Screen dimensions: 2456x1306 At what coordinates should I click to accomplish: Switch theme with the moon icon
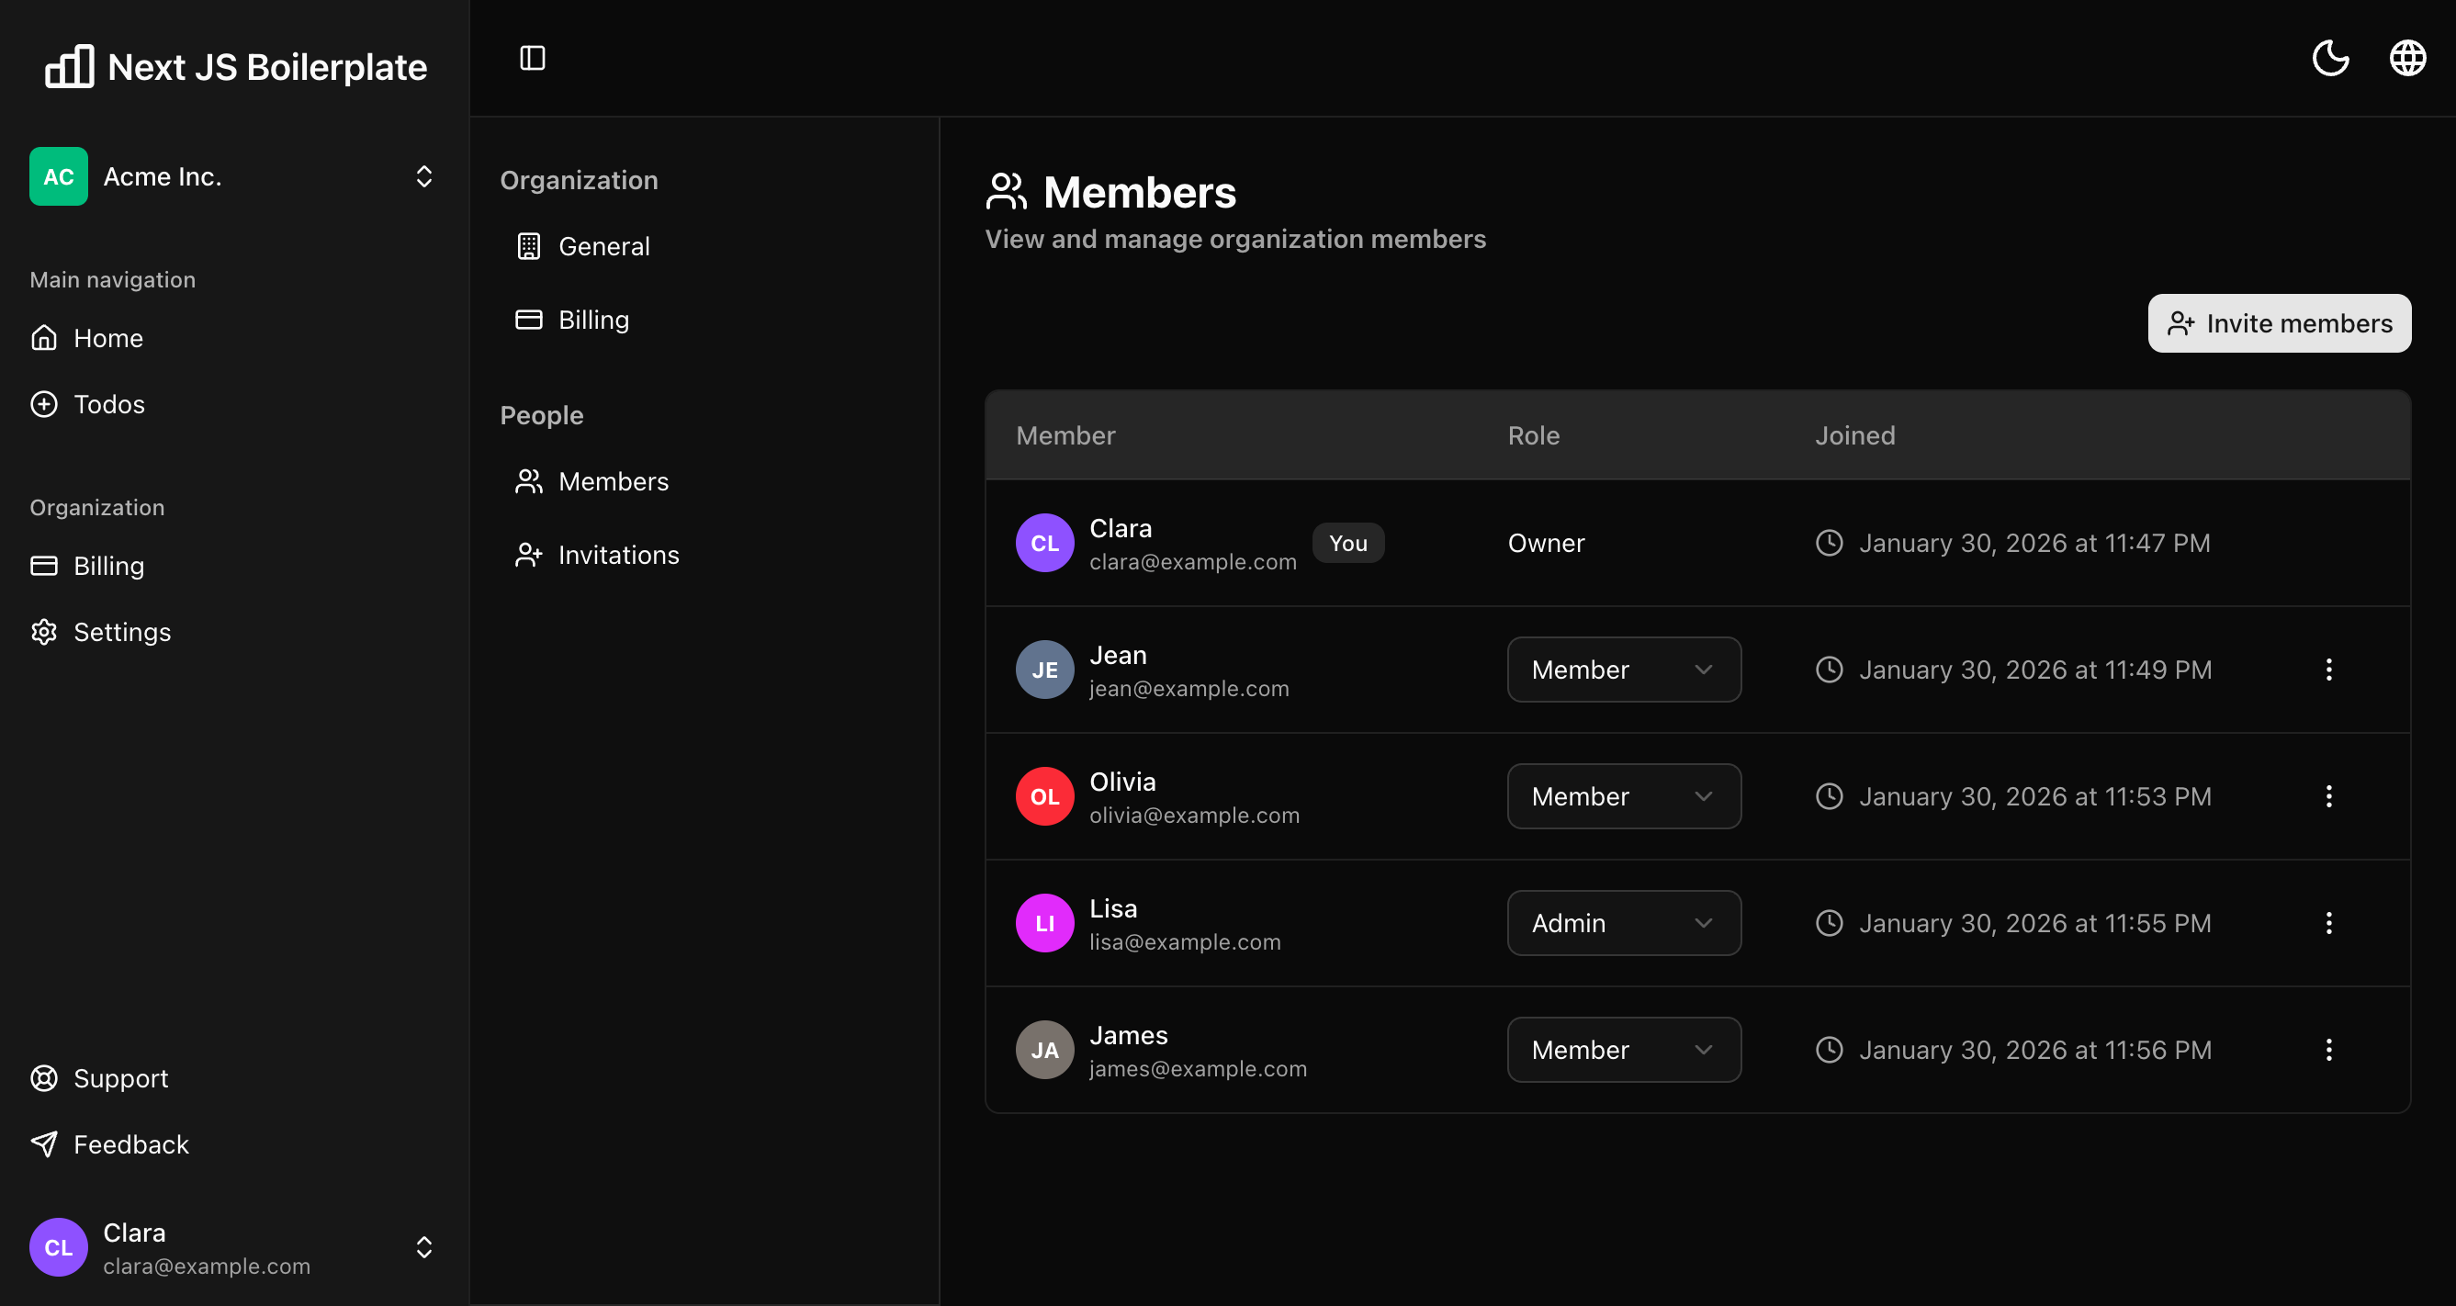pos(2330,58)
